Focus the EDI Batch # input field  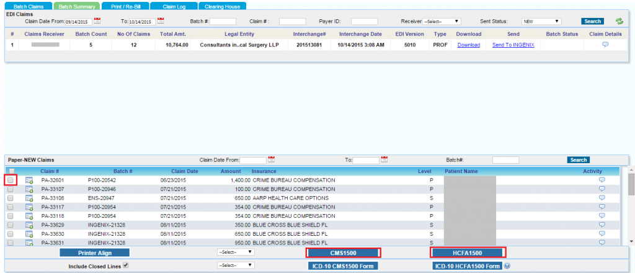[x=223, y=22]
